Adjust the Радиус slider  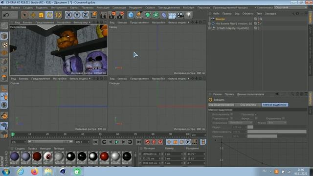[x=277, y=127]
